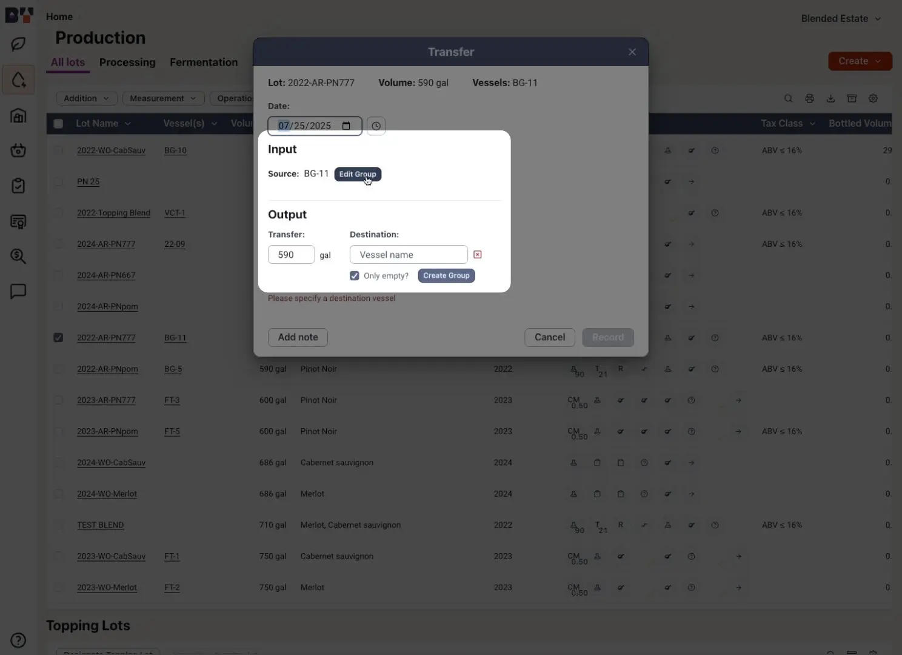The height and width of the screenshot is (655, 902).
Task: Open the dollar search sidebar icon
Action: (18, 257)
